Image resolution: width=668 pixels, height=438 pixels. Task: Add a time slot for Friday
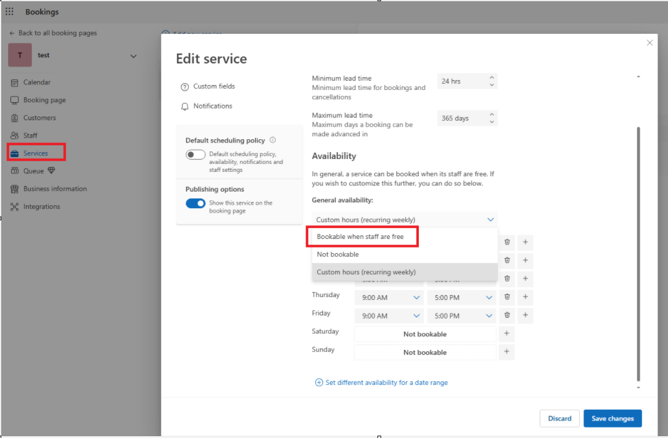526,315
